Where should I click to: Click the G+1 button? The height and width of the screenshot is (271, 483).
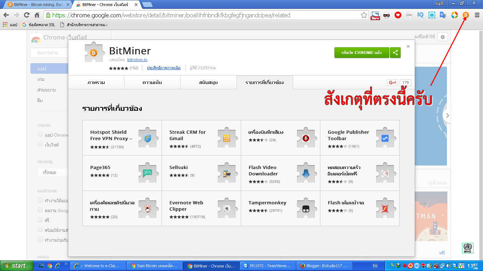393,83
